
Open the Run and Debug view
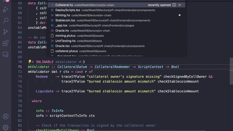[x=5, y=9]
